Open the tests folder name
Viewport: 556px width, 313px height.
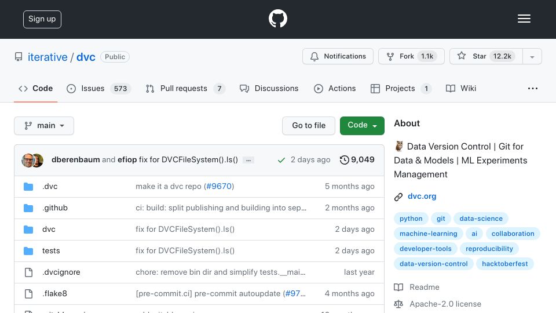[51, 251]
